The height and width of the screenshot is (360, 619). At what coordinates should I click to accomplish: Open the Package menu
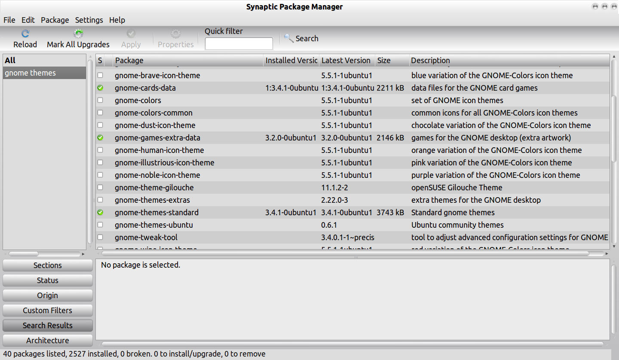point(55,20)
